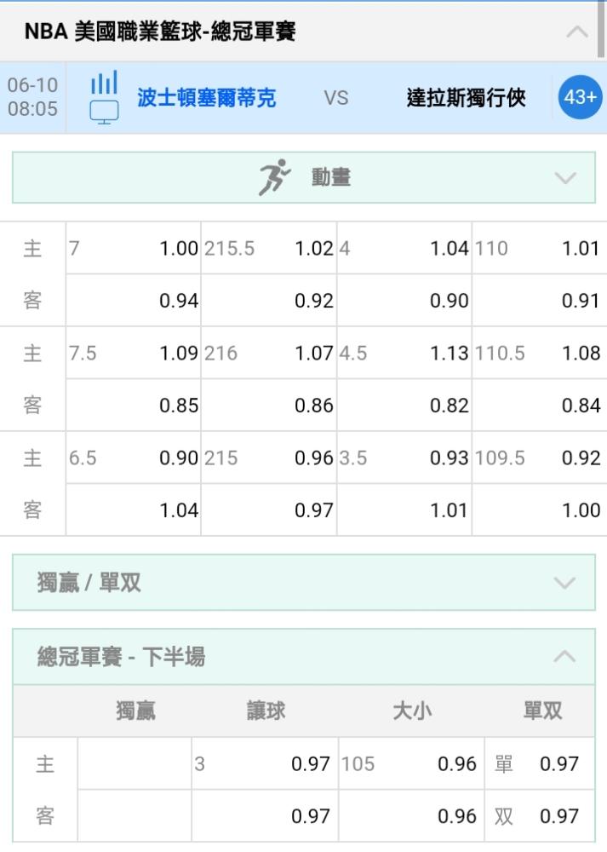Choose odds 0.90 under handicap 4
Screen dimensions: 607x852
coord(404,301)
